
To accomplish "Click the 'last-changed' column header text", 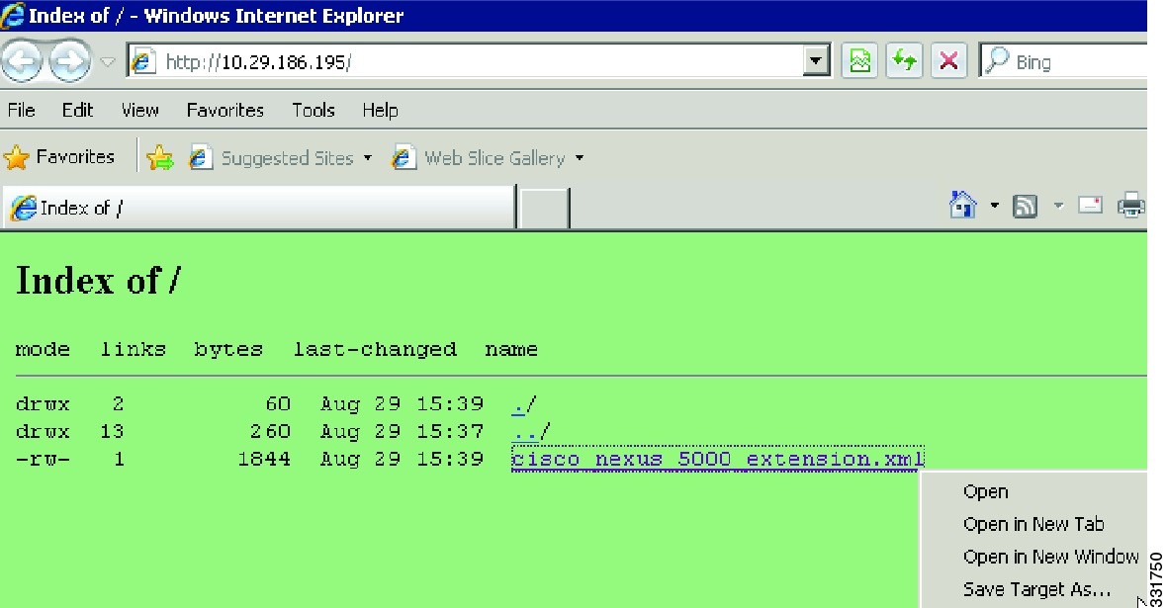I will (x=375, y=349).
